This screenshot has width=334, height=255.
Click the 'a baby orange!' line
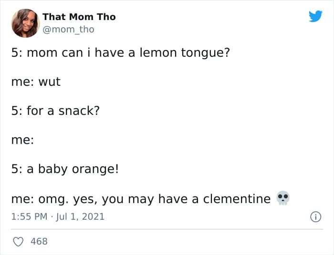pyautogui.click(x=65, y=169)
